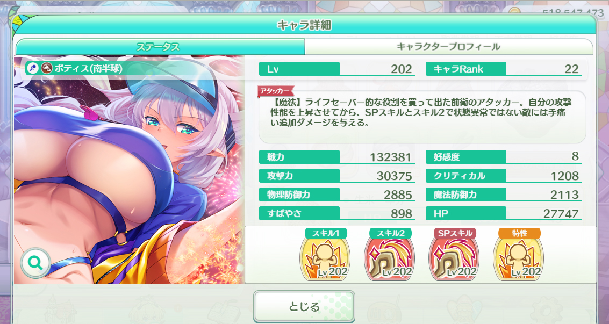Click the blue magic attribute icon by name

tap(33, 69)
